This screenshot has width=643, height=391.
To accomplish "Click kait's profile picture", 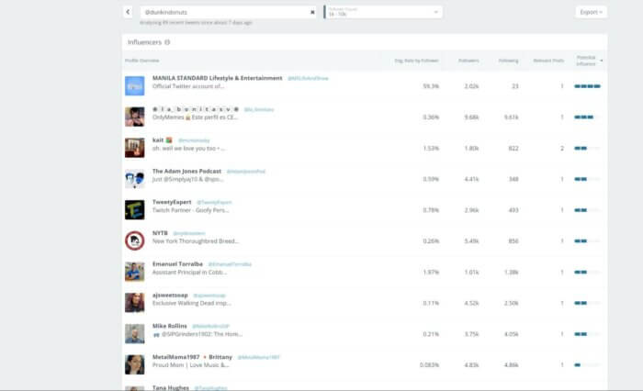I will pyautogui.click(x=134, y=148).
